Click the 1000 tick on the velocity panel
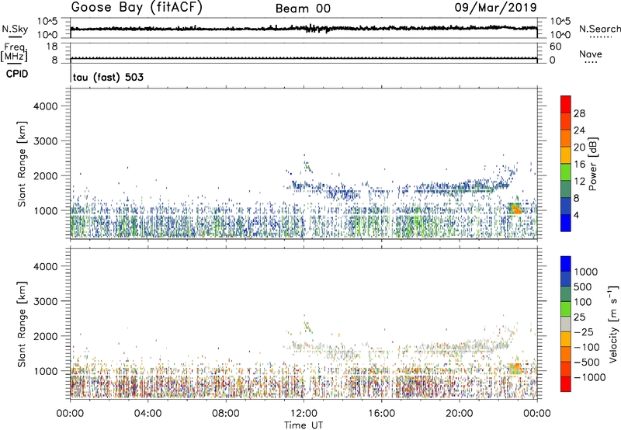This screenshot has width=621, height=430. click(x=45, y=371)
